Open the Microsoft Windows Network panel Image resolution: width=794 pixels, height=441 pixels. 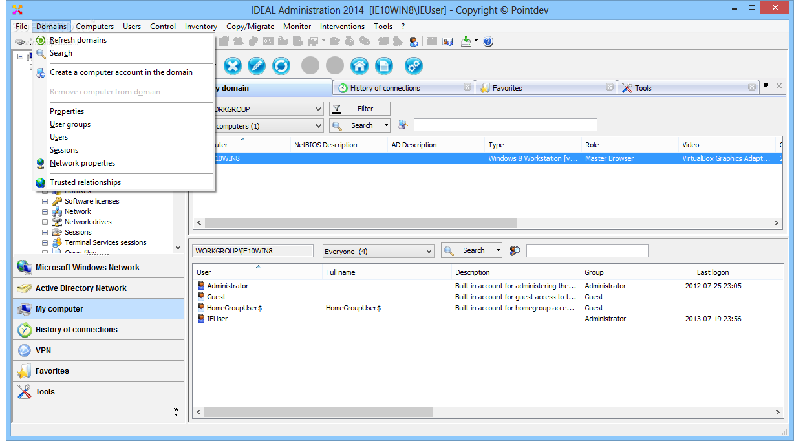[x=98, y=268]
